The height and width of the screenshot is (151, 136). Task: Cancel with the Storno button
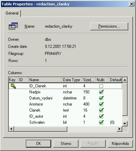tap(66, 144)
